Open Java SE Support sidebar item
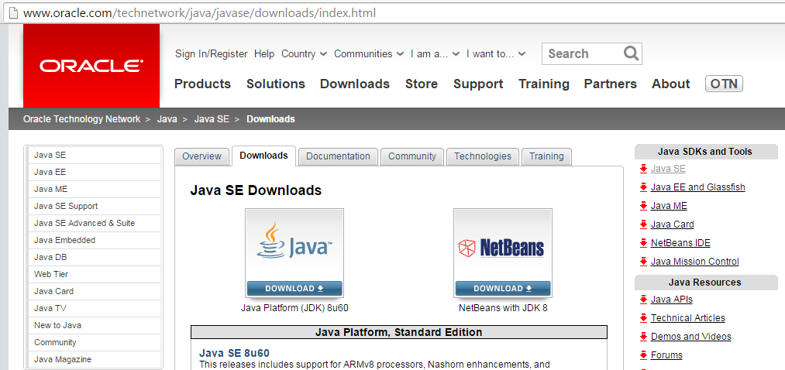Image resolution: width=785 pixels, height=370 pixels. click(94, 206)
